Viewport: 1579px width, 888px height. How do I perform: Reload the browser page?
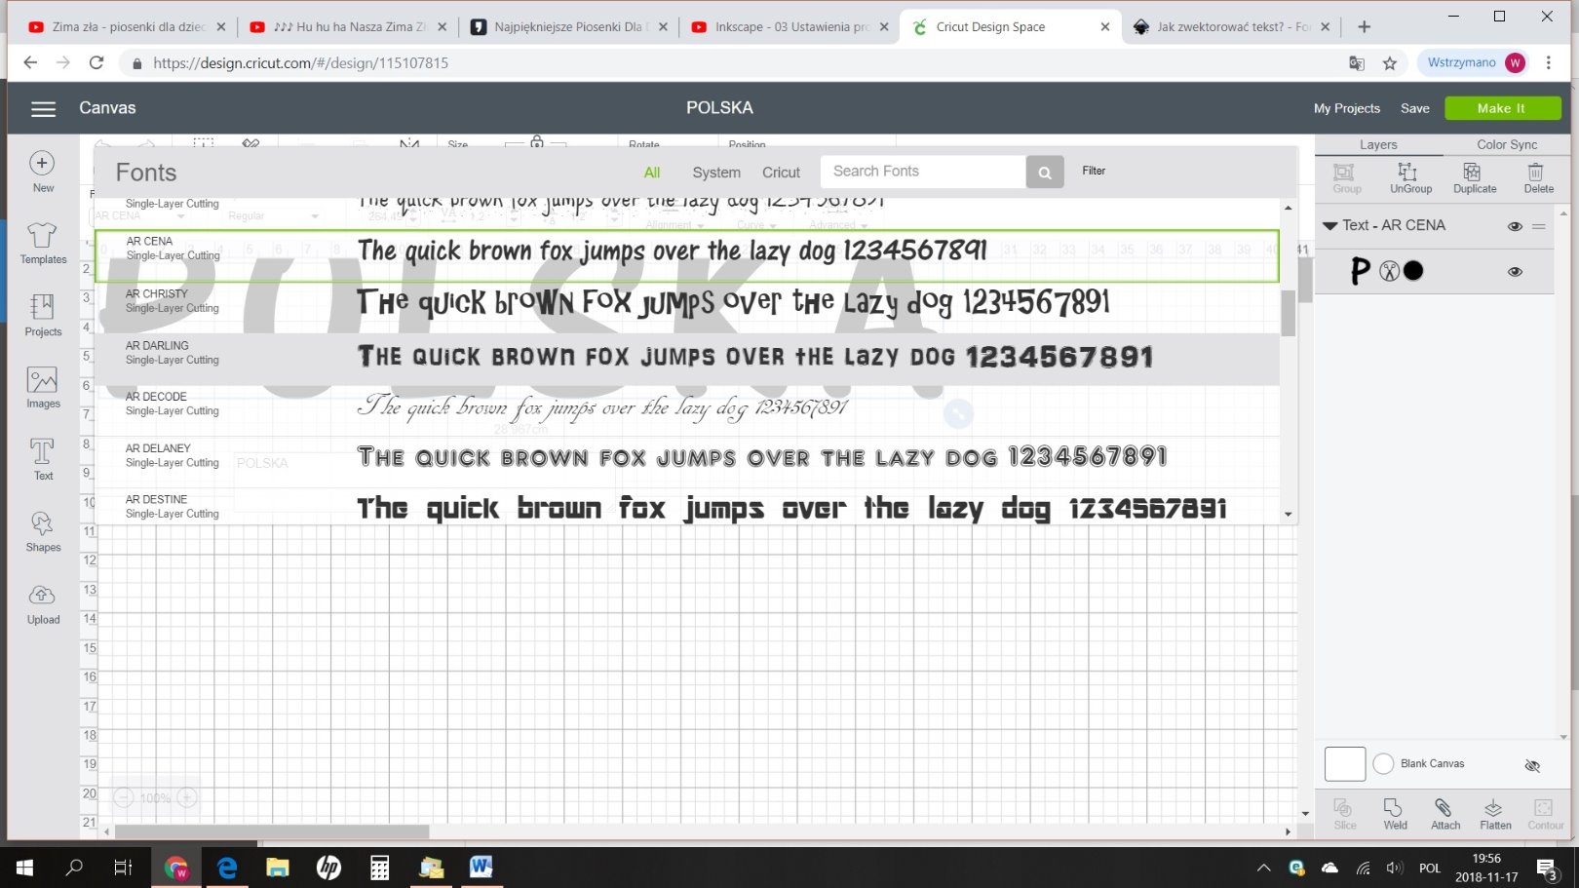96,62
